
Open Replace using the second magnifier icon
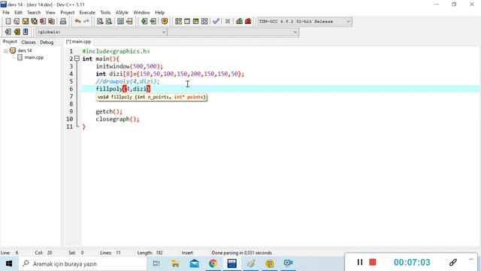point(108,21)
